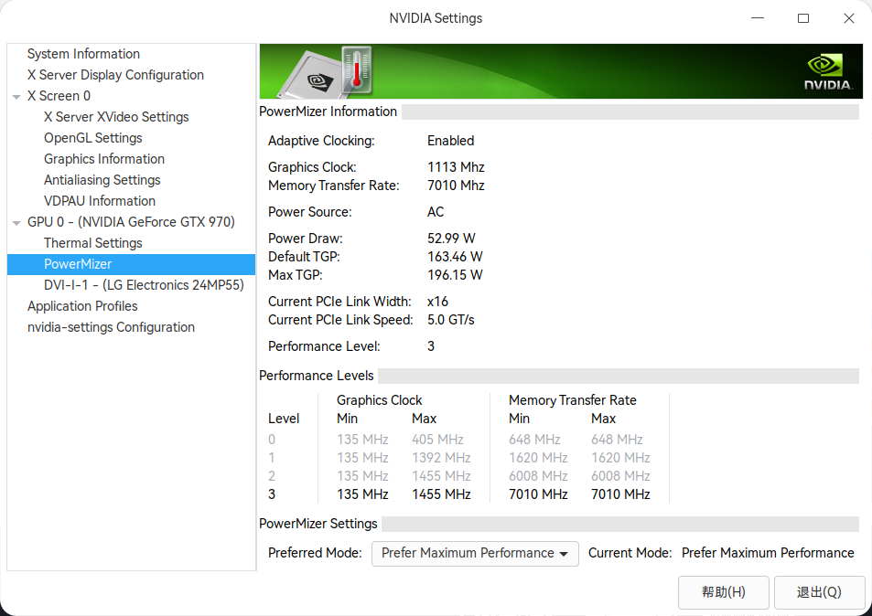This screenshot has height=616, width=872.
Task: Open Preferred Mode dropdown
Action: [x=475, y=554]
